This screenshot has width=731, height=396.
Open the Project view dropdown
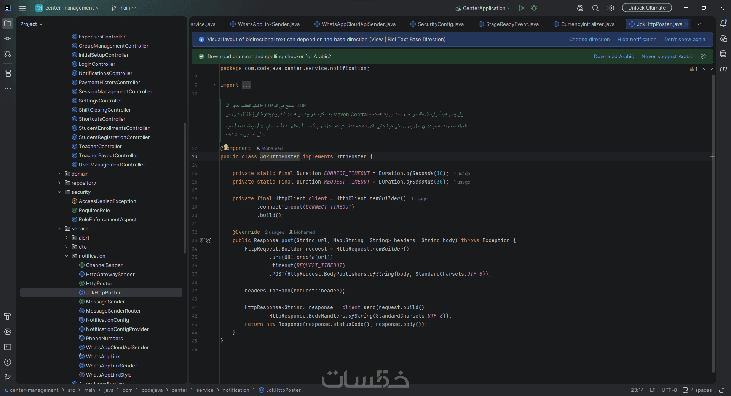[31, 24]
